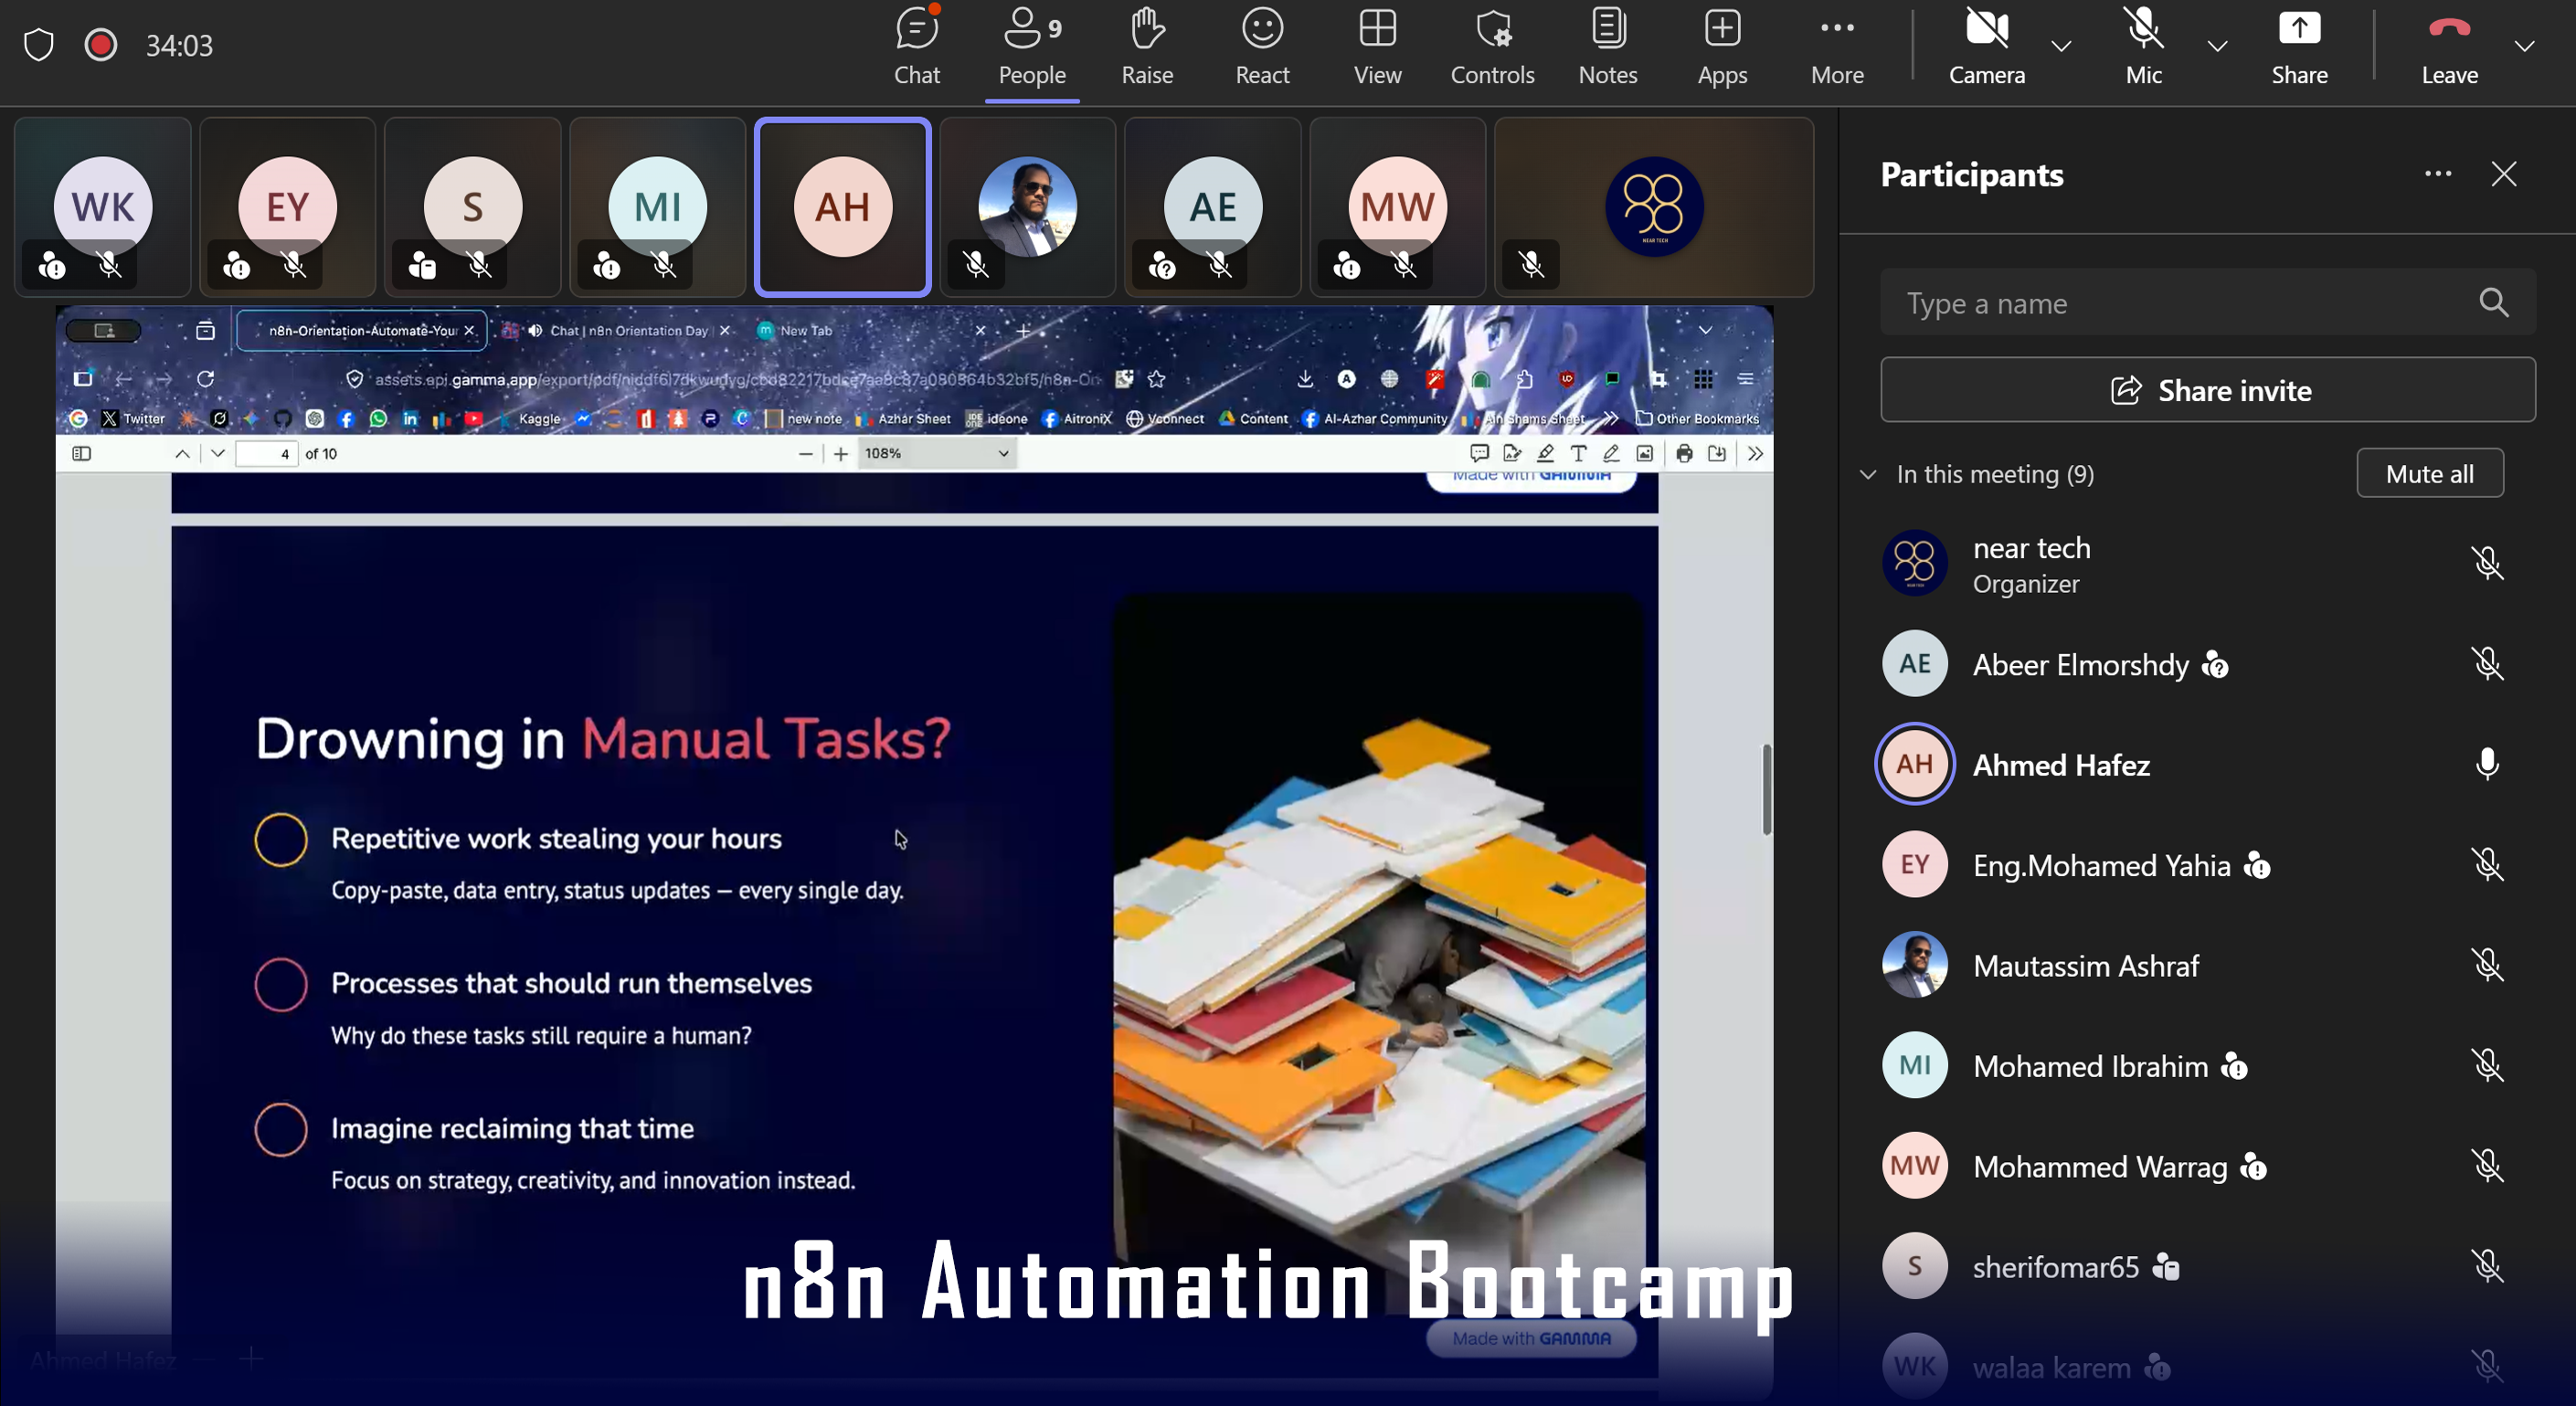The width and height of the screenshot is (2576, 1406).
Task: Zoom out the PDF
Action: (x=806, y=454)
